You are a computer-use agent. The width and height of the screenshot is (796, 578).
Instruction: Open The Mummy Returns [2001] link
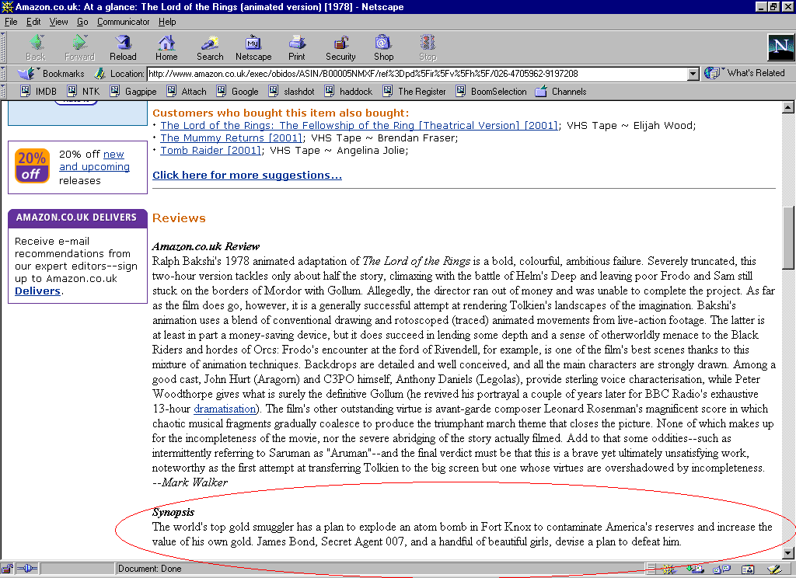pyautogui.click(x=232, y=138)
